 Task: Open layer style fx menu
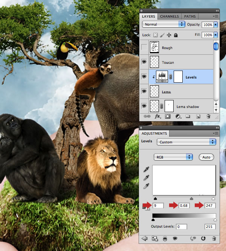[x=158, y=116]
